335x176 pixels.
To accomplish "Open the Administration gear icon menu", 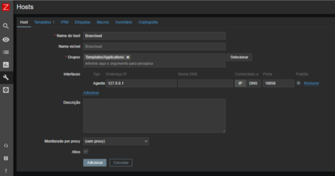I will 6,90.
